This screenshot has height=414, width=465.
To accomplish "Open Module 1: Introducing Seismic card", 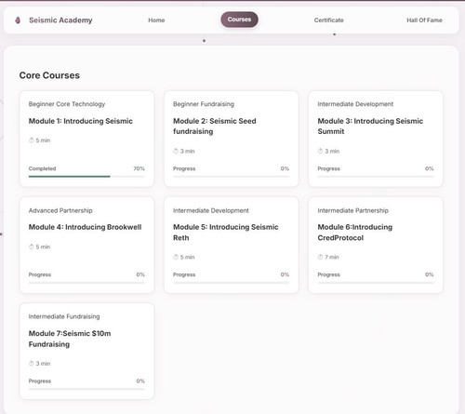I will pos(86,139).
